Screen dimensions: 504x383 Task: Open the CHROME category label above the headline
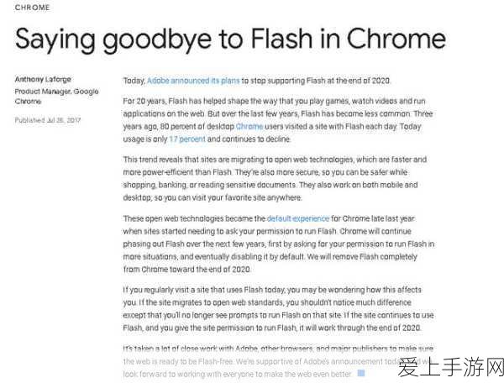32,8
